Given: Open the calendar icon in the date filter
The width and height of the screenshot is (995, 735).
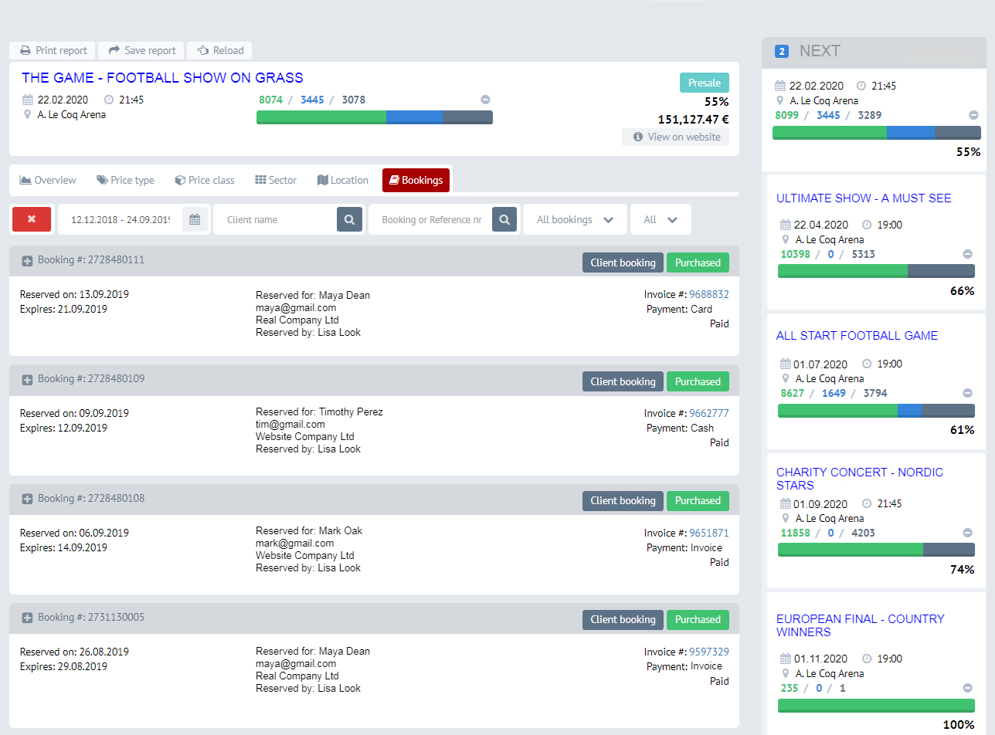Looking at the screenshot, I should point(194,219).
